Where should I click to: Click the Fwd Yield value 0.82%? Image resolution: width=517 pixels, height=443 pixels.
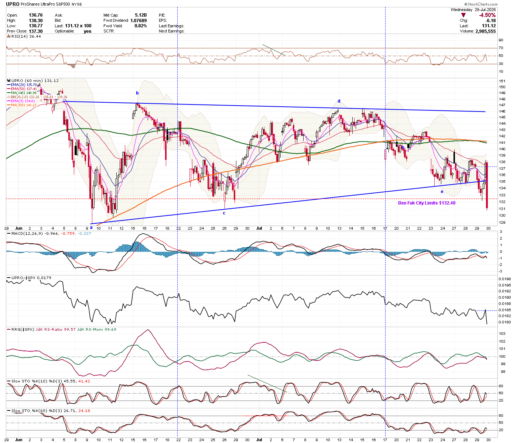(x=141, y=26)
